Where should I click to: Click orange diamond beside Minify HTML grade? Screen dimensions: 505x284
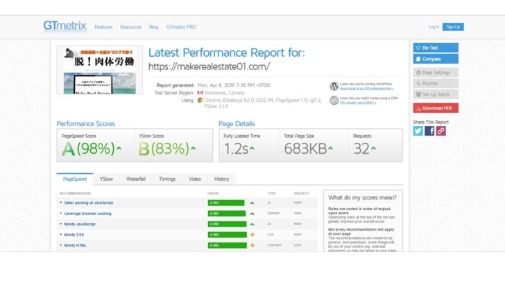point(252,245)
